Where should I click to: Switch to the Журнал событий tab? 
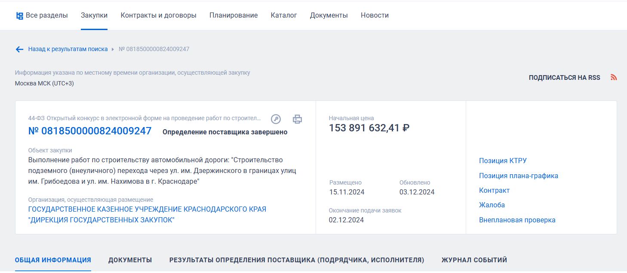(474, 260)
